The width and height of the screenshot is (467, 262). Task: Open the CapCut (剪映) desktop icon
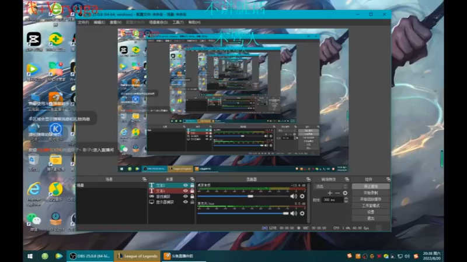[x=34, y=41]
